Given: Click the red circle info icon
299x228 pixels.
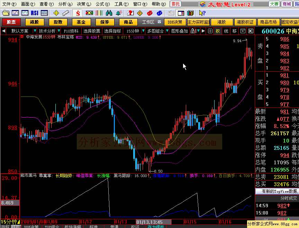Looking at the screenshot, I should pos(150,13).
